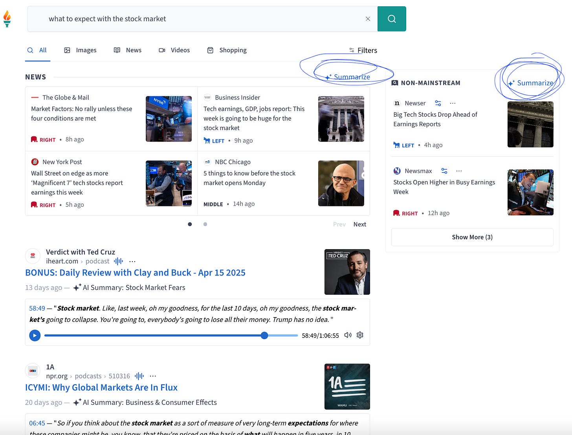Click Summarize above the News section
The height and width of the screenshot is (435, 572).
[347, 77]
